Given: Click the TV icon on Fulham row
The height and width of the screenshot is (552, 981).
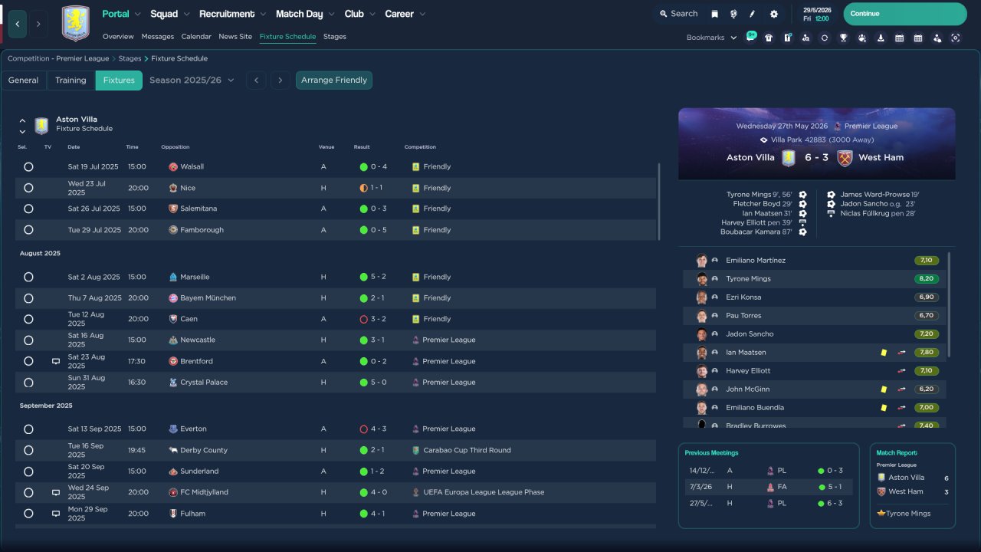Looking at the screenshot, I should click(x=56, y=514).
